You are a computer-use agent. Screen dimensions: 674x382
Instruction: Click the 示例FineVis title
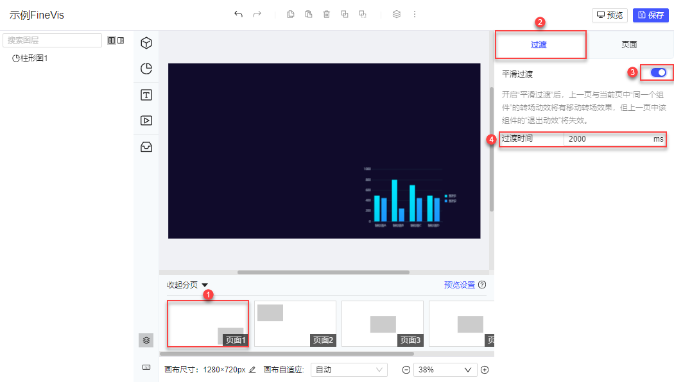pos(37,15)
